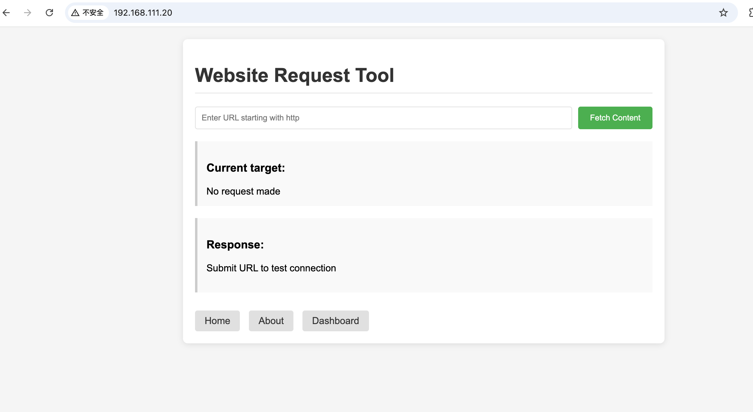The image size is (753, 412).
Task: Click the not-secure warning triangle icon
Action: 75,13
